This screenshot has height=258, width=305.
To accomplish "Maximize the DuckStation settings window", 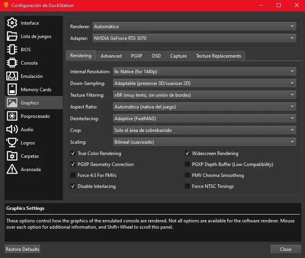I will (279, 5).
